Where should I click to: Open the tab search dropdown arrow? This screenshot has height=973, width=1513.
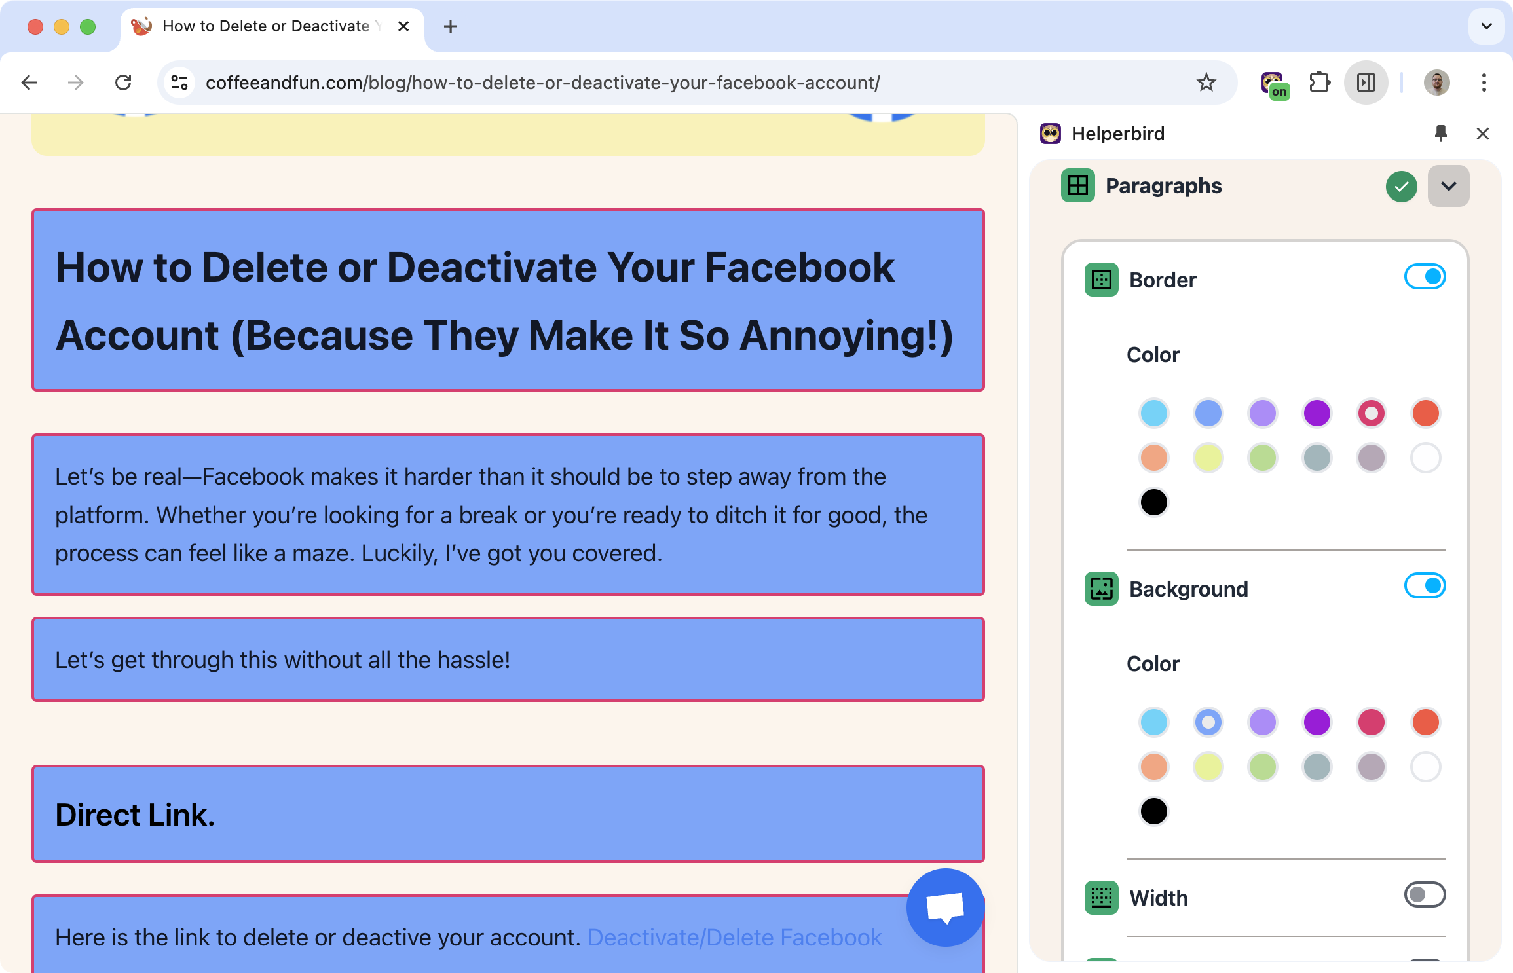tap(1486, 26)
